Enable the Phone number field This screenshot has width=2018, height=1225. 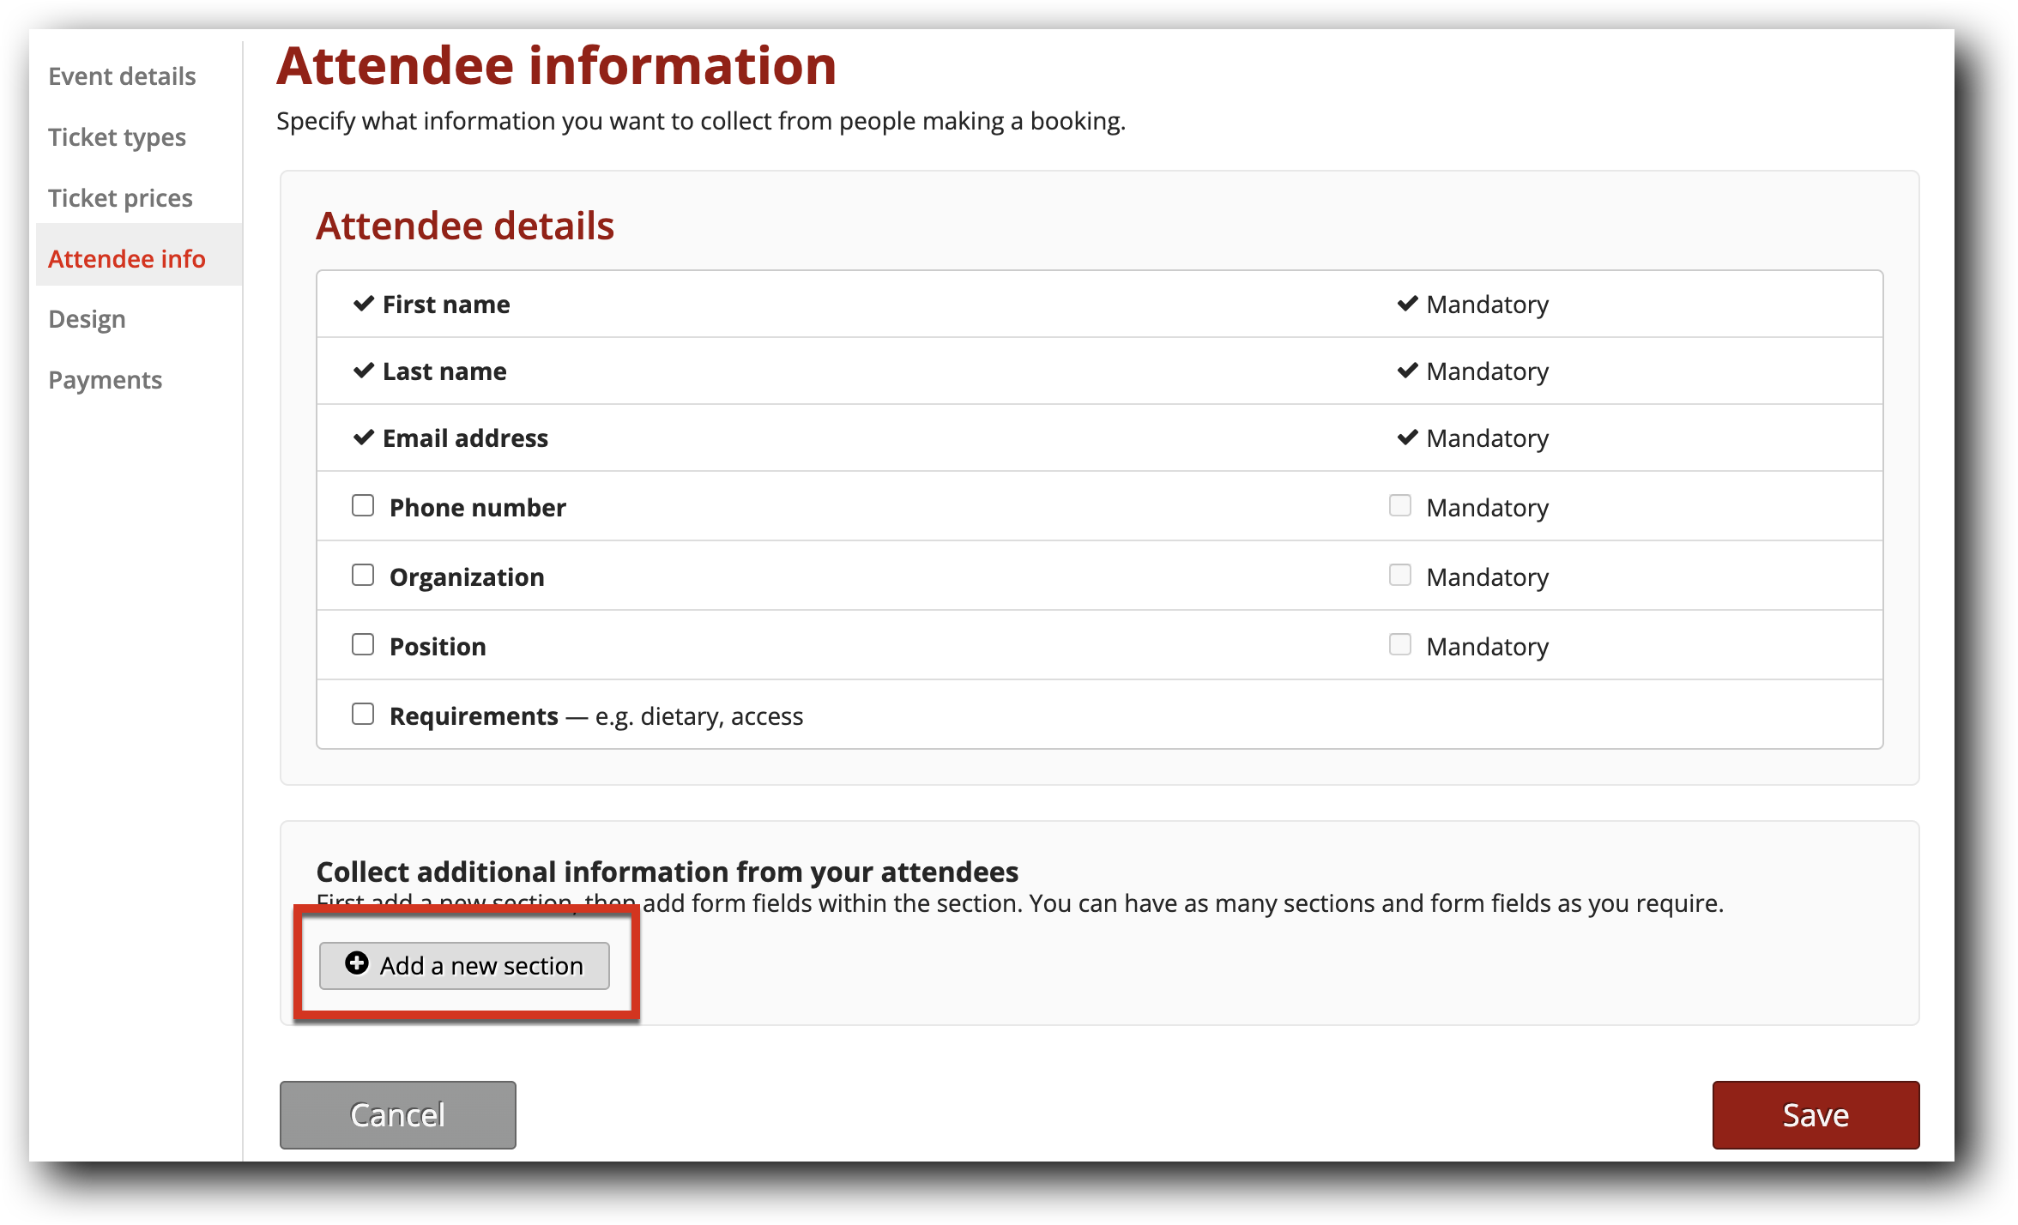363,505
